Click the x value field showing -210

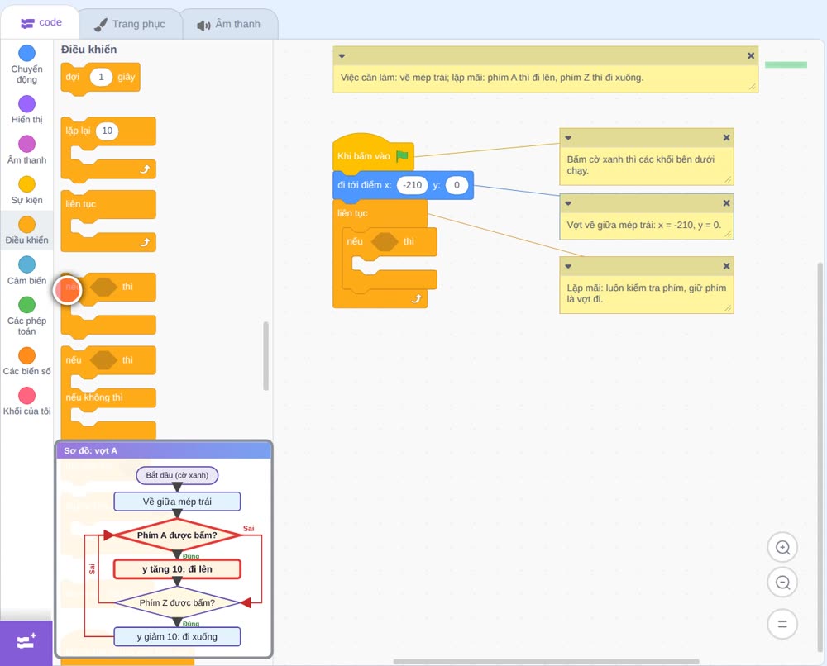pos(412,185)
